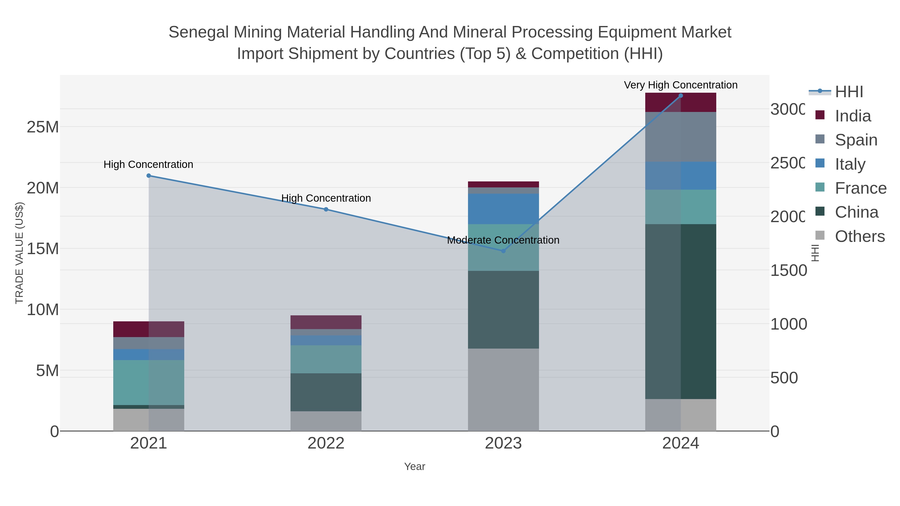Click the 10M trade value tick label
The height and width of the screenshot is (506, 900).
point(42,310)
